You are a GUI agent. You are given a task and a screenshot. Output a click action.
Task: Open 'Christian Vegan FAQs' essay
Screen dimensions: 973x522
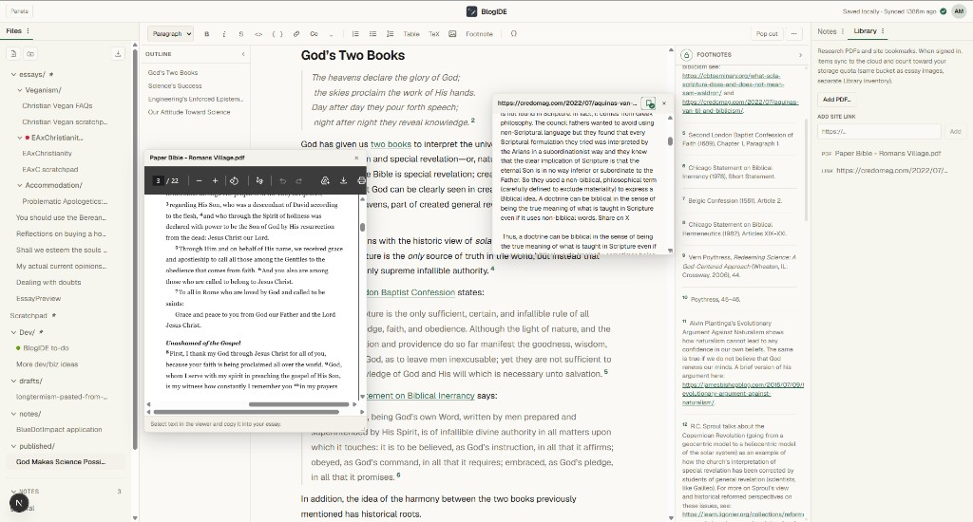pos(57,106)
